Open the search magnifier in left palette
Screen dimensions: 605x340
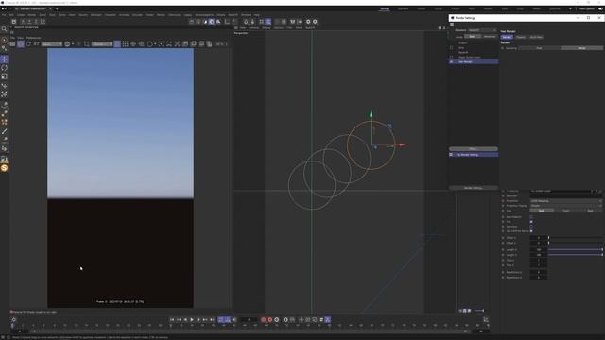(4, 29)
